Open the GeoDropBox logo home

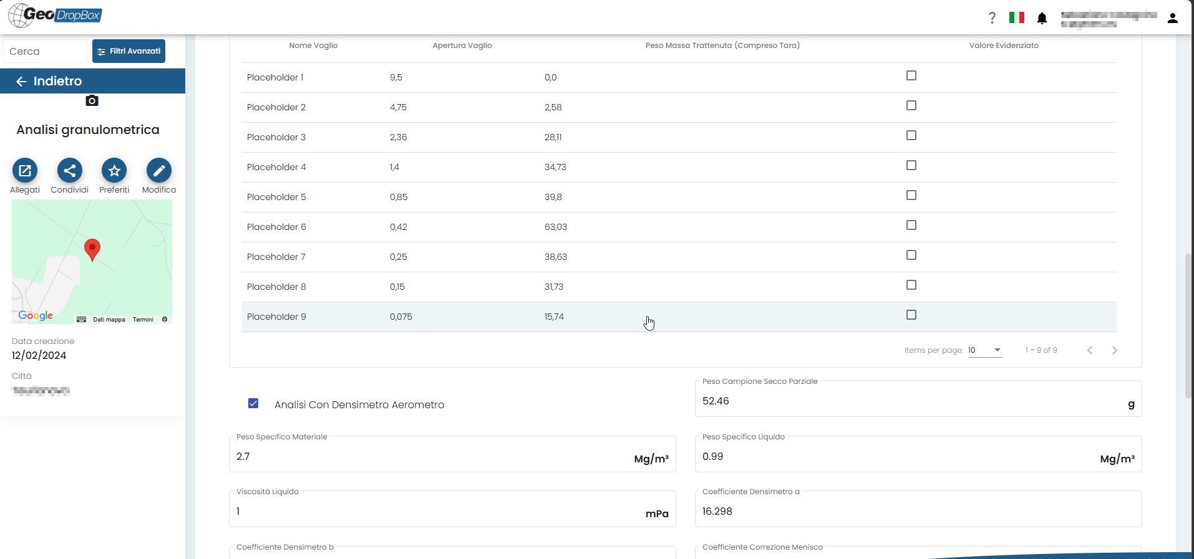coord(55,16)
